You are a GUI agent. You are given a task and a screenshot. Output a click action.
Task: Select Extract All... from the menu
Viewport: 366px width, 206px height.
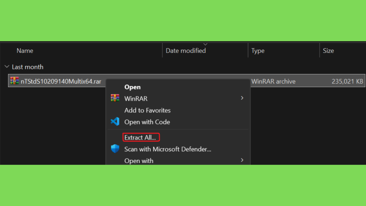pyautogui.click(x=141, y=137)
